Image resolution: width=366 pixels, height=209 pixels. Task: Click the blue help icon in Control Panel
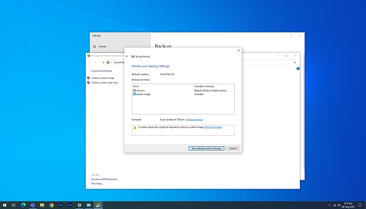click(x=298, y=68)
